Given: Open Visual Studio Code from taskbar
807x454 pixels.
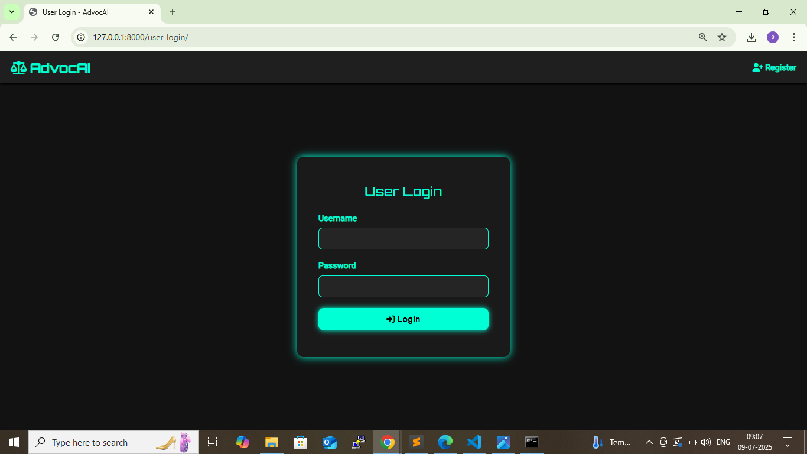Looking at the screenshot, I should pos(474,442).
